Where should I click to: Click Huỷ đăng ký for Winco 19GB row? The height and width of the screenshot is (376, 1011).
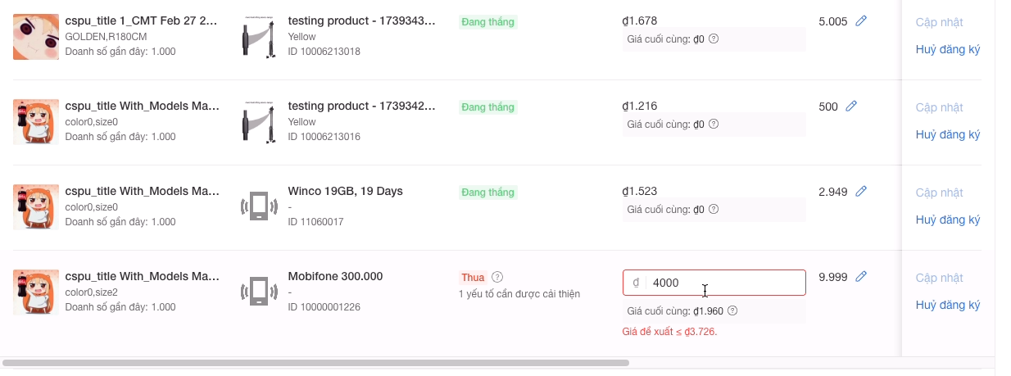click(947, 220)
